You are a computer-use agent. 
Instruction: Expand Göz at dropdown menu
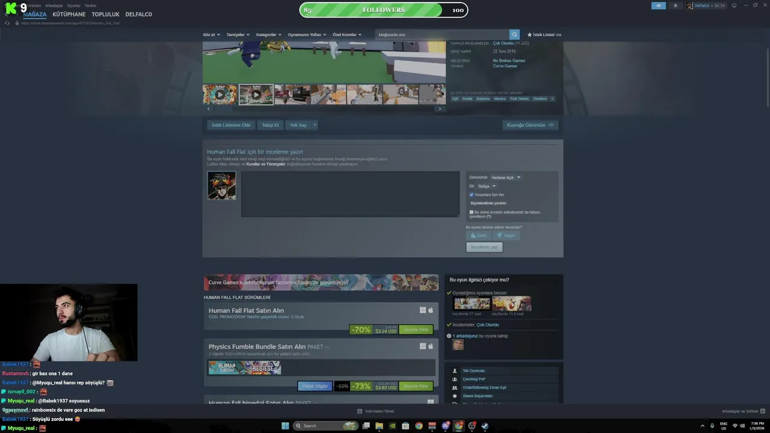212,34
